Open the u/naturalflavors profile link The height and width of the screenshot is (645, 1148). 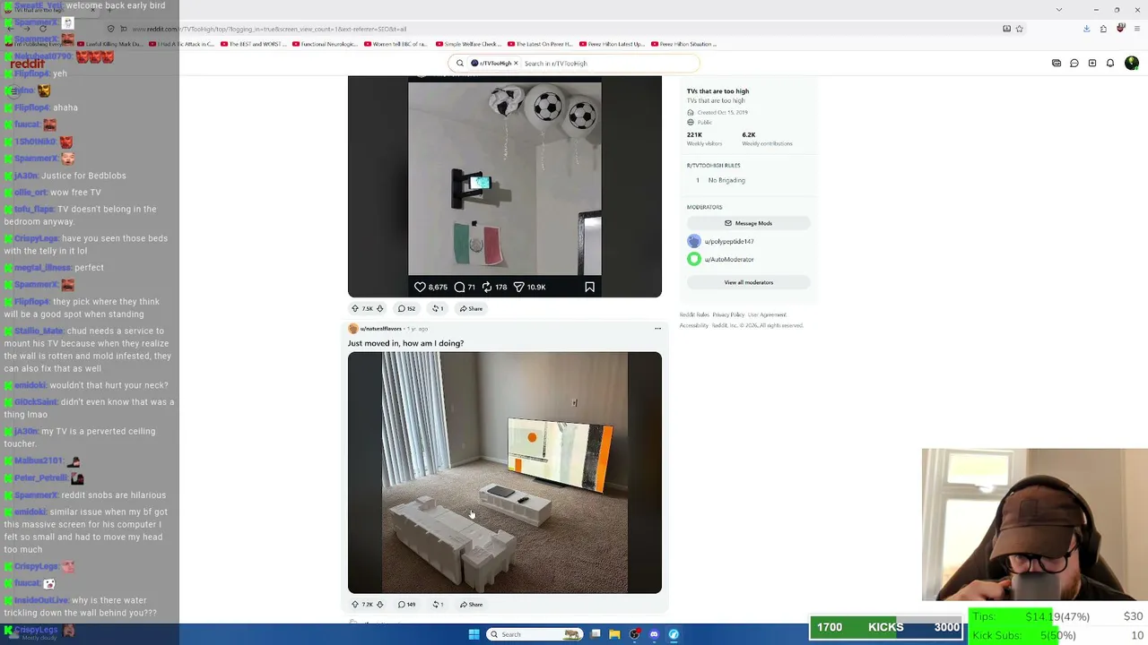380,329
